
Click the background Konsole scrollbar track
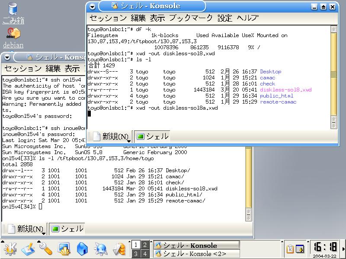pyautogui.click(x=249, y=177)
